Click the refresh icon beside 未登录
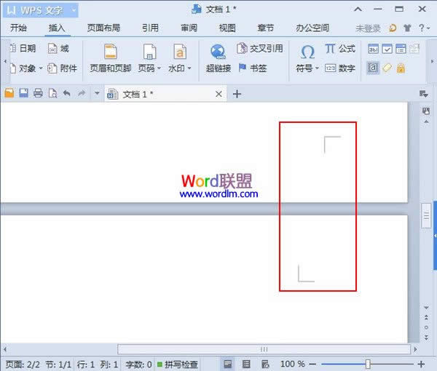The image size is (437, 371). point(393,28)
